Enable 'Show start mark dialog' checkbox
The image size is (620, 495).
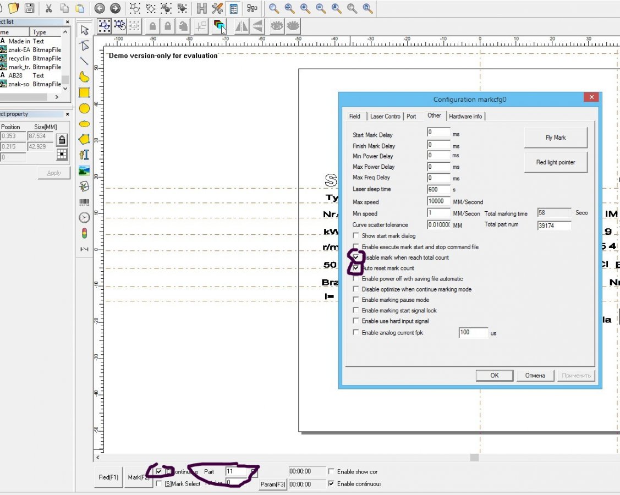point(356,236)
